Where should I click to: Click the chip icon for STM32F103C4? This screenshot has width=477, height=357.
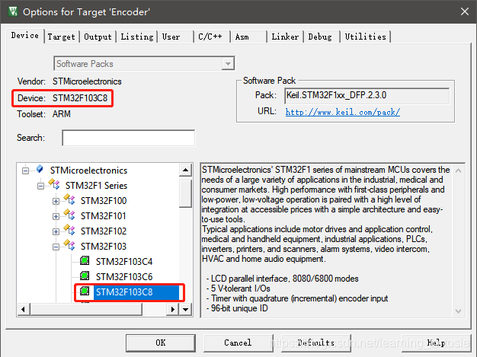click(x=85, y=260)
